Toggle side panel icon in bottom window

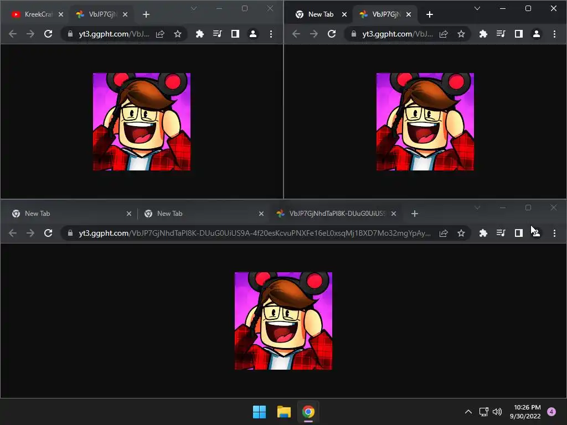click(x=518, y=233)
